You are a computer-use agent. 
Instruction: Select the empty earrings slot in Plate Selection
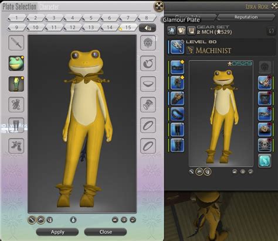[148, 63]
